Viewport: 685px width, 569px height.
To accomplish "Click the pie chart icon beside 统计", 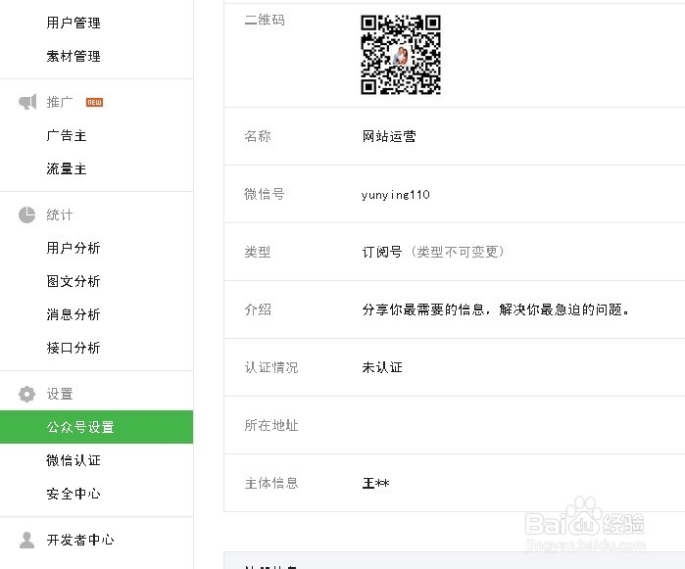I will click(27, 214).
